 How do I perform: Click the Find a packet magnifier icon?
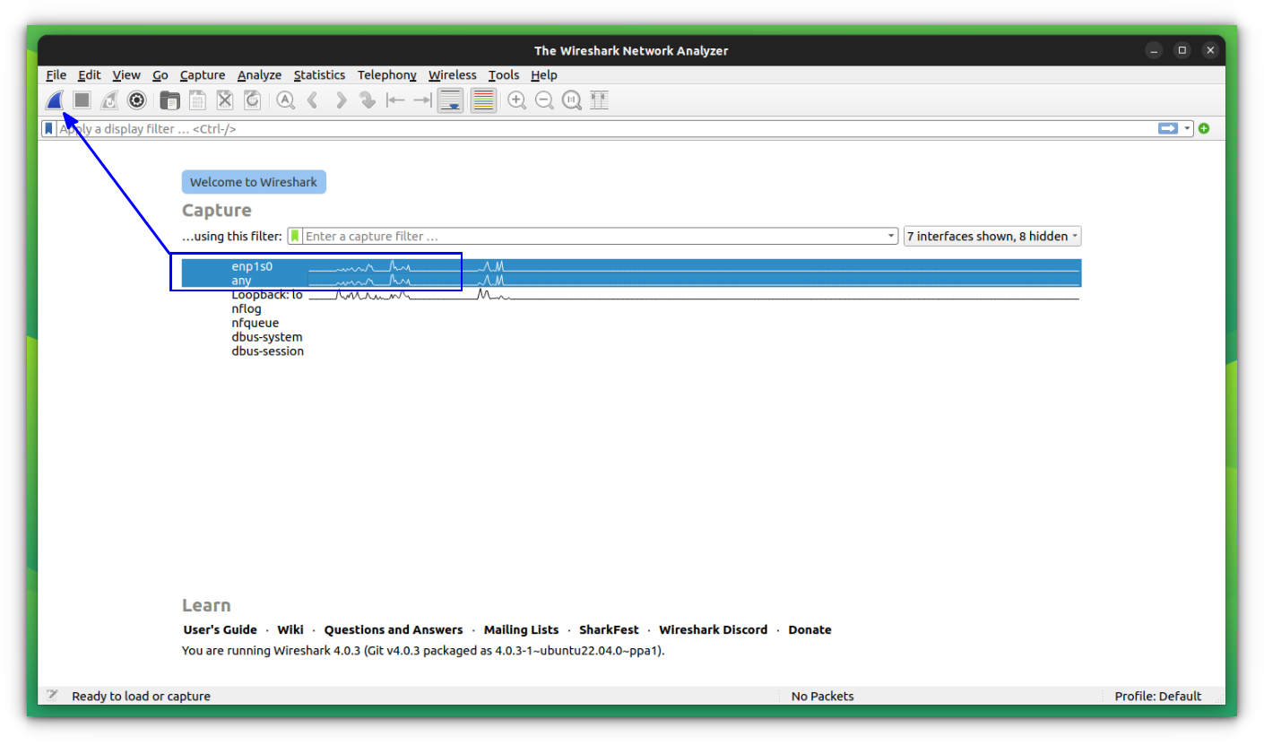[286, 100]
